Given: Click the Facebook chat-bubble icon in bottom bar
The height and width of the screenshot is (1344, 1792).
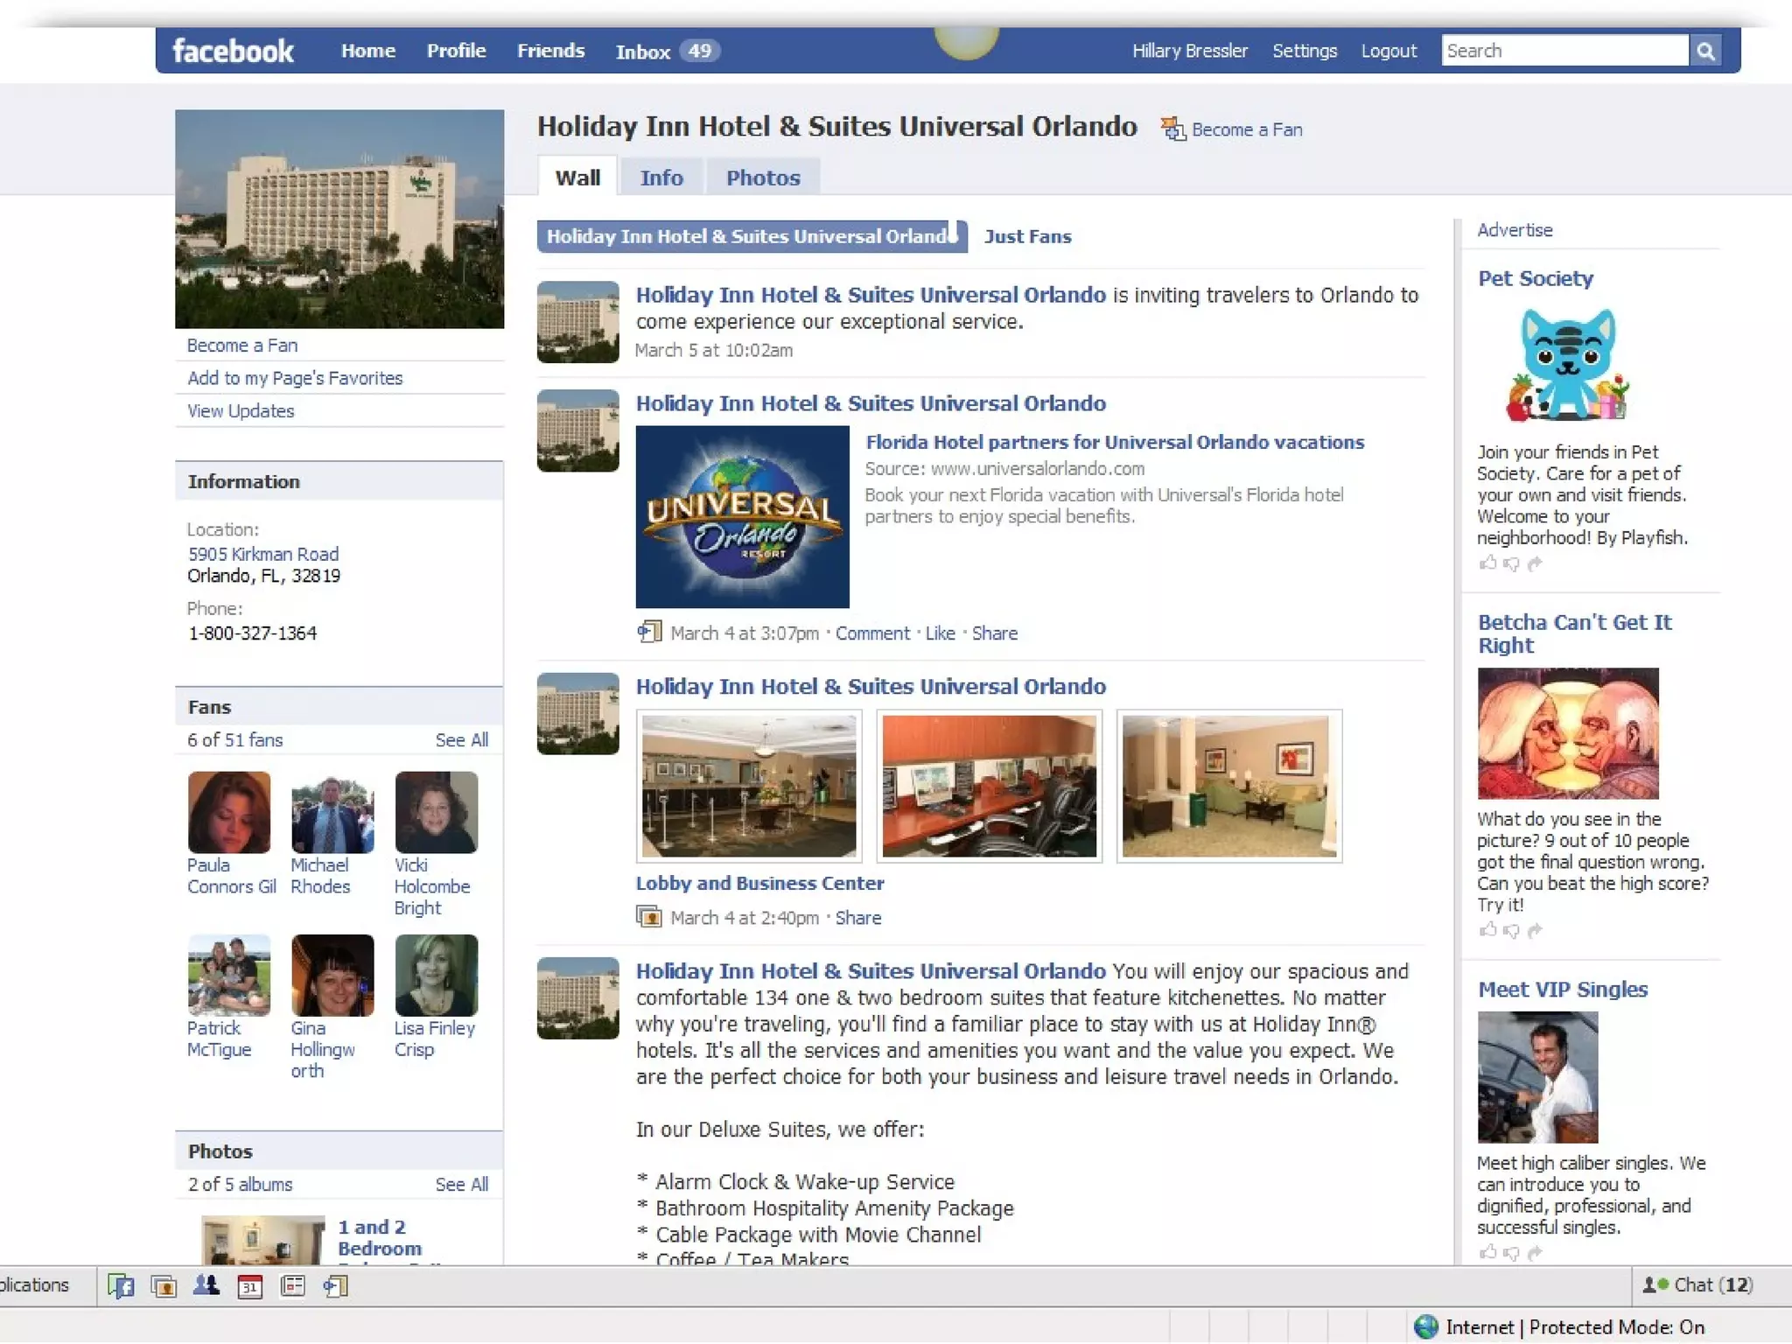Looking at the screenshot, I should pos(121,1285).
